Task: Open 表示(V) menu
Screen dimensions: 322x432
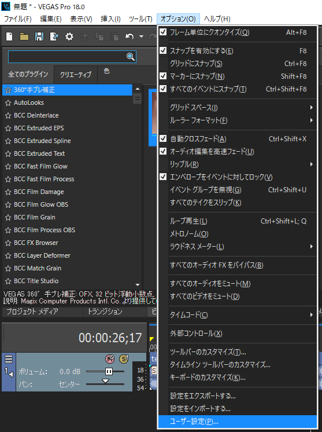Action: pyautogui.click(x=81, y=19)
